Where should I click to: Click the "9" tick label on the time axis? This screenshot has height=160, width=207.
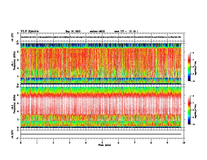[167, 143]
